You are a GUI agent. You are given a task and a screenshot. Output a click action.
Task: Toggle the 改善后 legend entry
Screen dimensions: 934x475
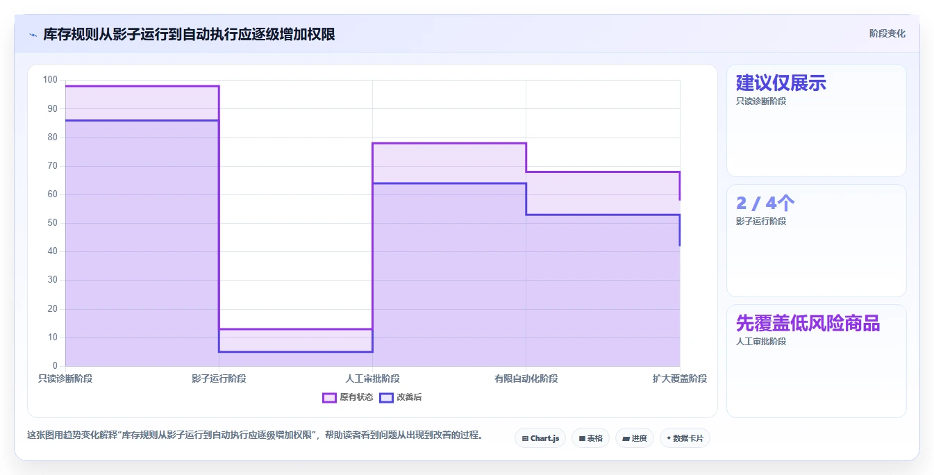401,397
